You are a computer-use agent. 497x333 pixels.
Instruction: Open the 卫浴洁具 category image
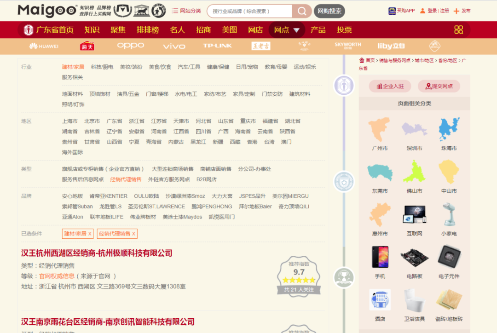414,300
